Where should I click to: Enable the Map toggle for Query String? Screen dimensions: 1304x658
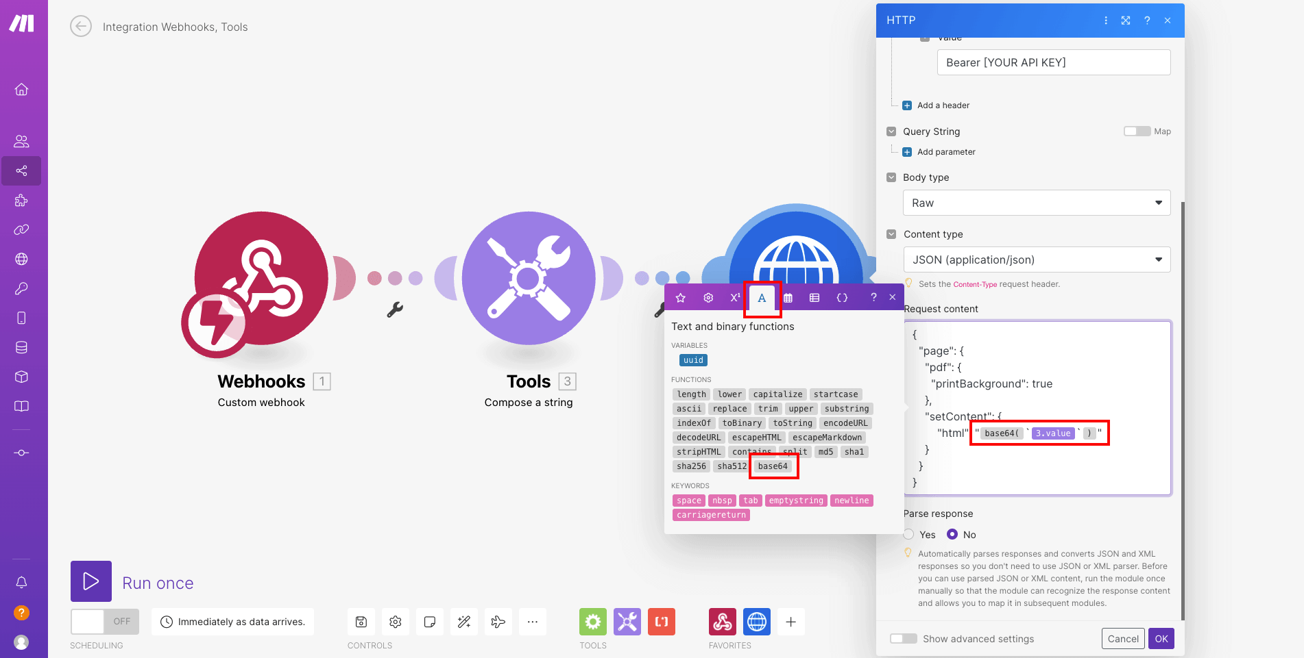[x=1137, y=131]
